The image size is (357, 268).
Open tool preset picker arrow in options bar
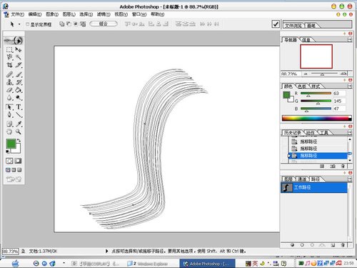coord(19,24)
